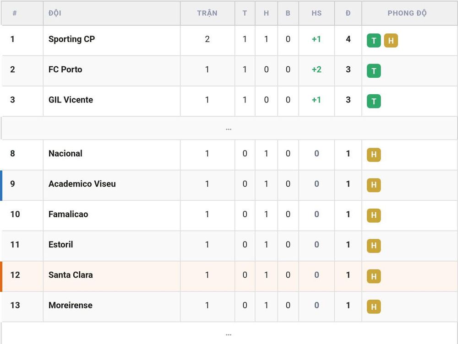Open the Estoril team link
458x344 pixels.
click(60, 245)
